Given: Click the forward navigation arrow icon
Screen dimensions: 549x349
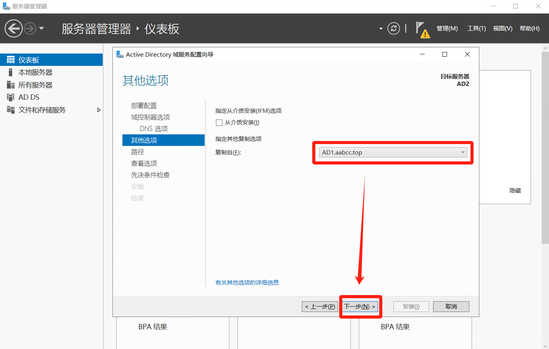Looking at the screenshot, I should (30, 29).
